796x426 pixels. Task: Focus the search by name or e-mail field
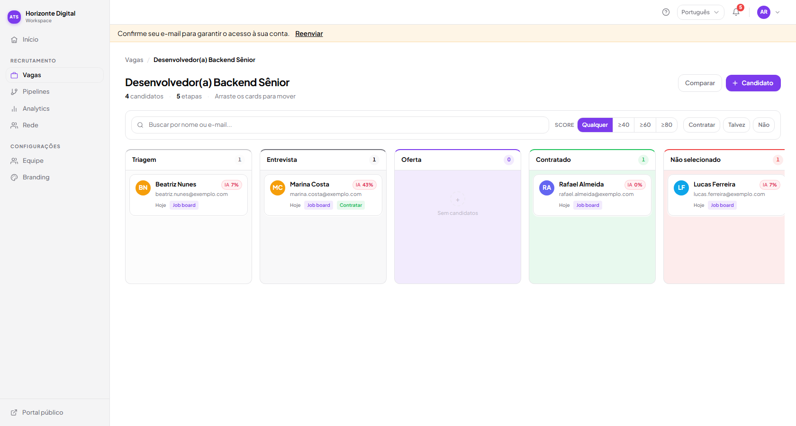coord(340,125)
